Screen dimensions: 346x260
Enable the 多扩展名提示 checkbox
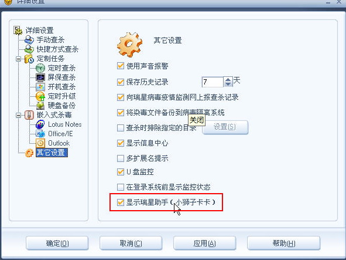[x=121, y=158]
